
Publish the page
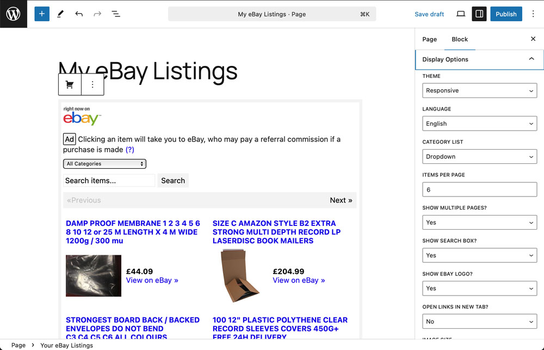point(506,14)
